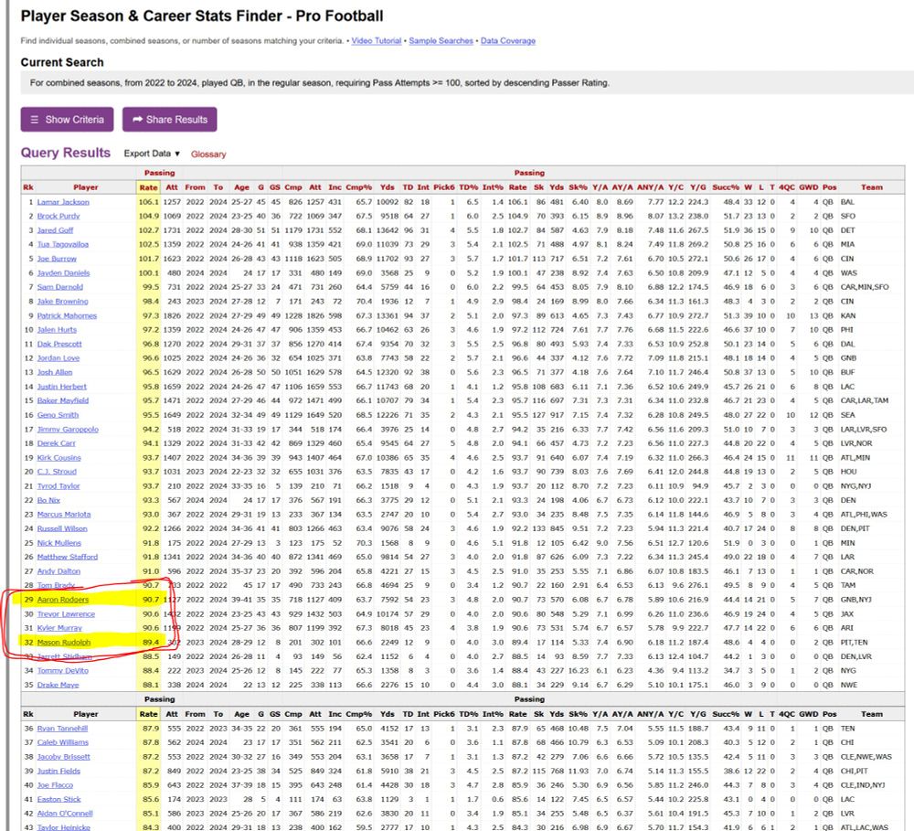Open Tua Tagovailoa player link
Screen dimensions: 914x831
pos(63,244)
